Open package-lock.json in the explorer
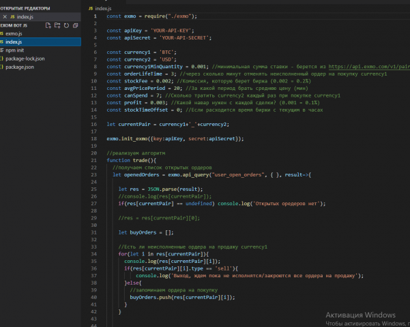410x327 pixels. (24, 59)
